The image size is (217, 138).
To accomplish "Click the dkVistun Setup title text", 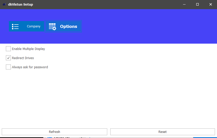I will [x=21, y=4].
